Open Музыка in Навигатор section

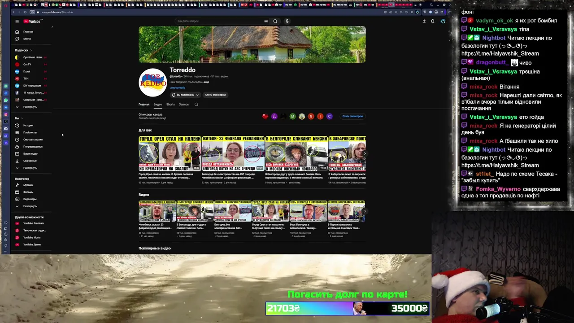point(28,185)
